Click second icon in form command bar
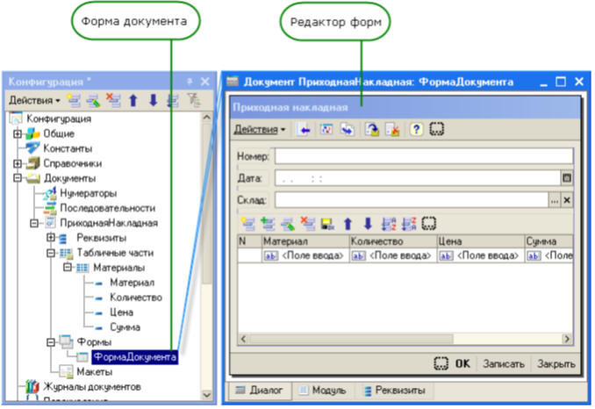The image size is (595, 409). [326, 130]
